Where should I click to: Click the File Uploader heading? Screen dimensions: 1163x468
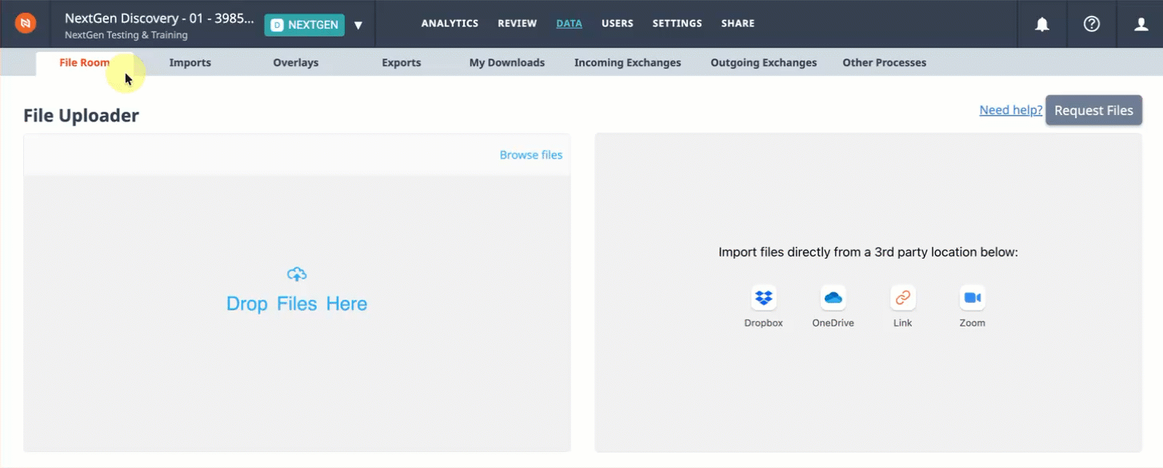coord(82,116)
